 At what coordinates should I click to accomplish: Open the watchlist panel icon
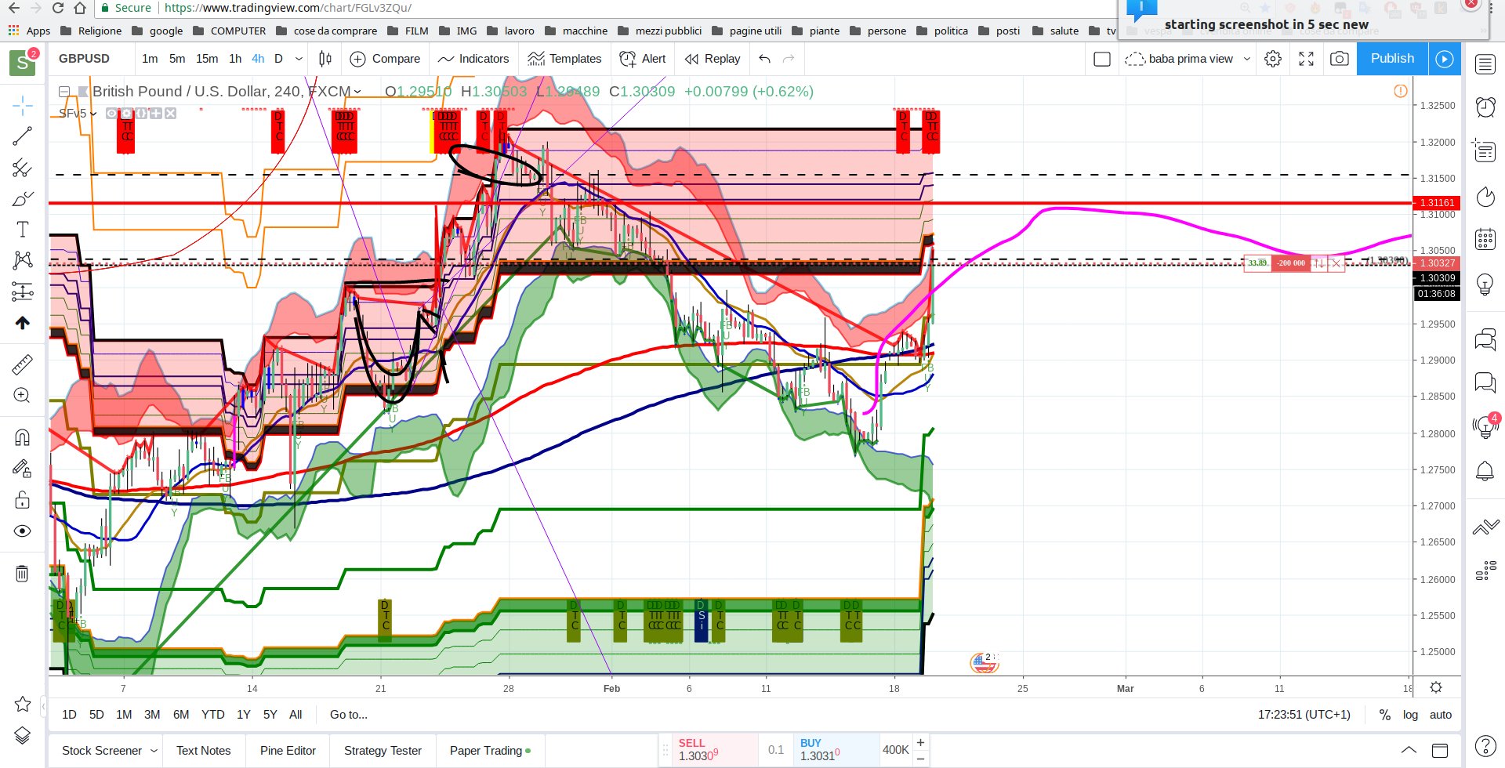click(x=1485, y=64)
